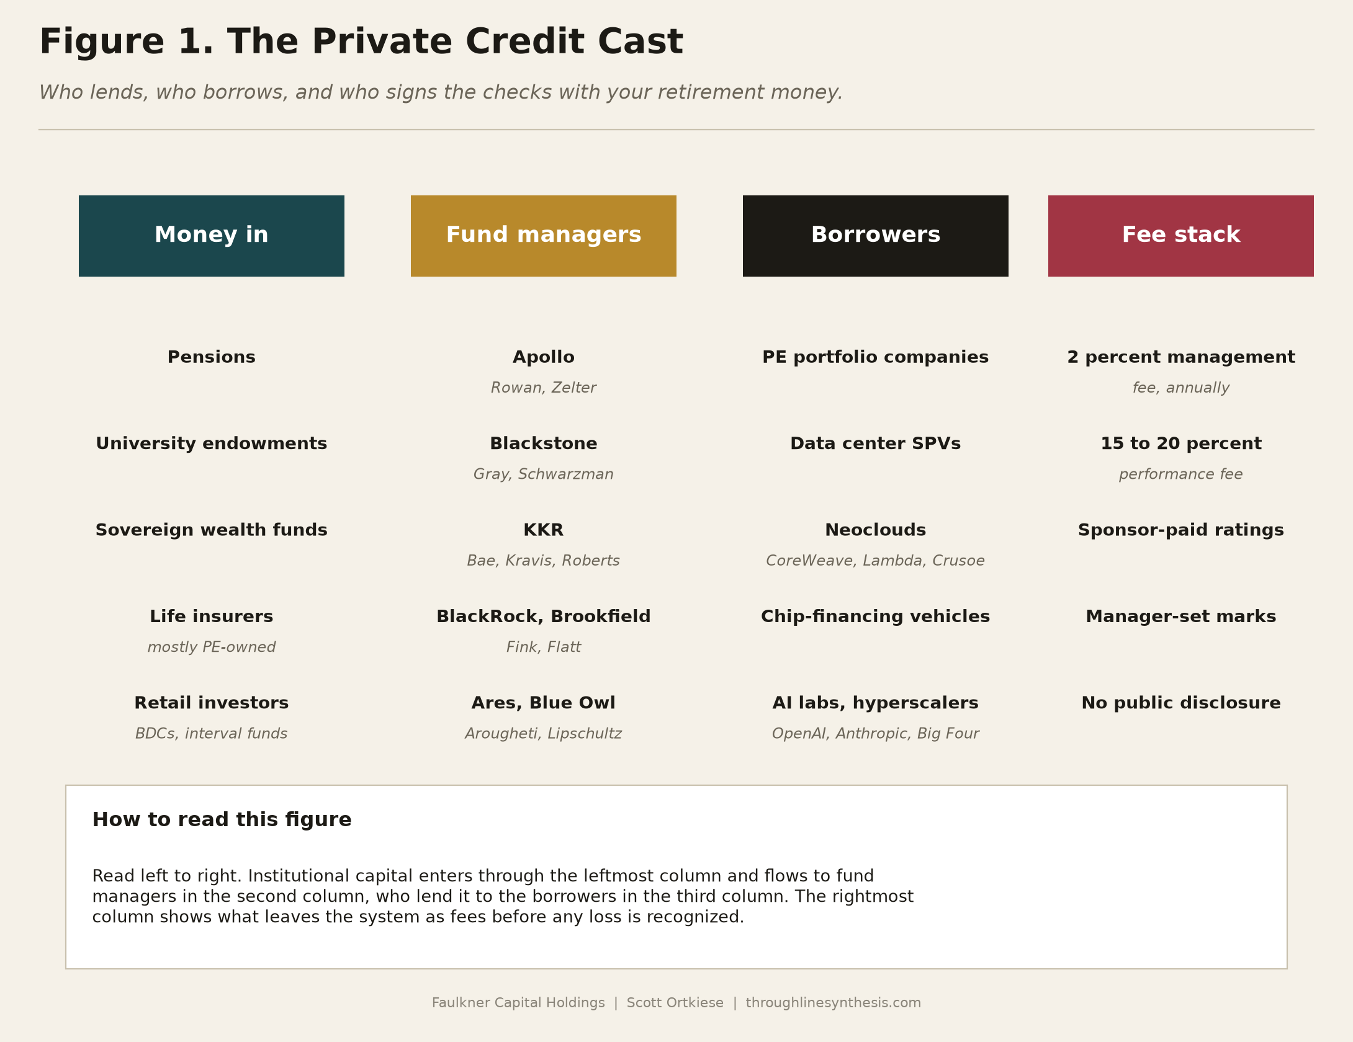Select the Fee stack red header

pyautogui.click(x=1181, y=236)
